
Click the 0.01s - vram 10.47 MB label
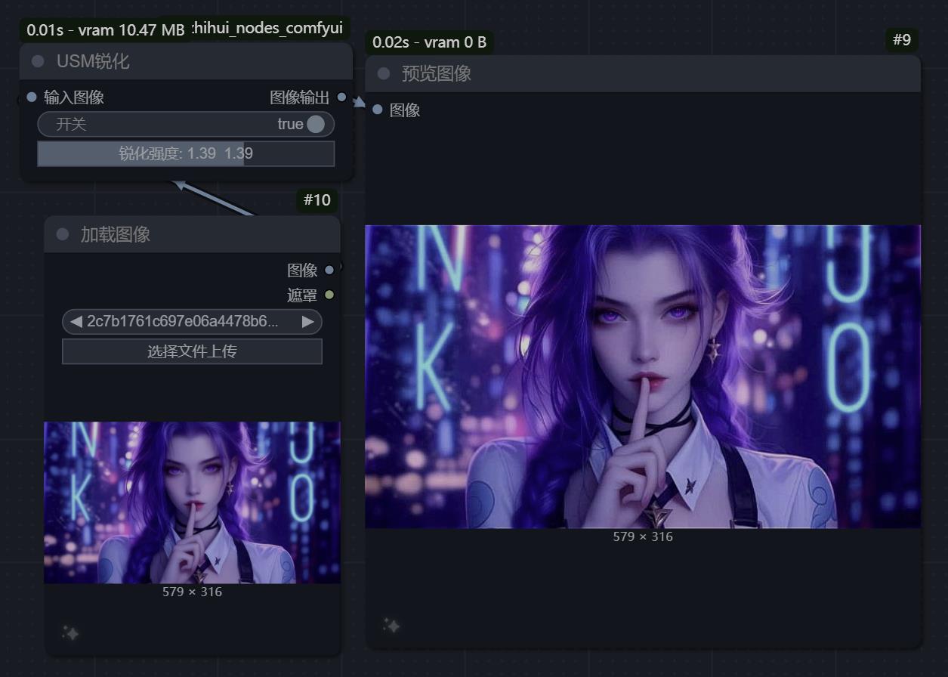tap(105, 30)
